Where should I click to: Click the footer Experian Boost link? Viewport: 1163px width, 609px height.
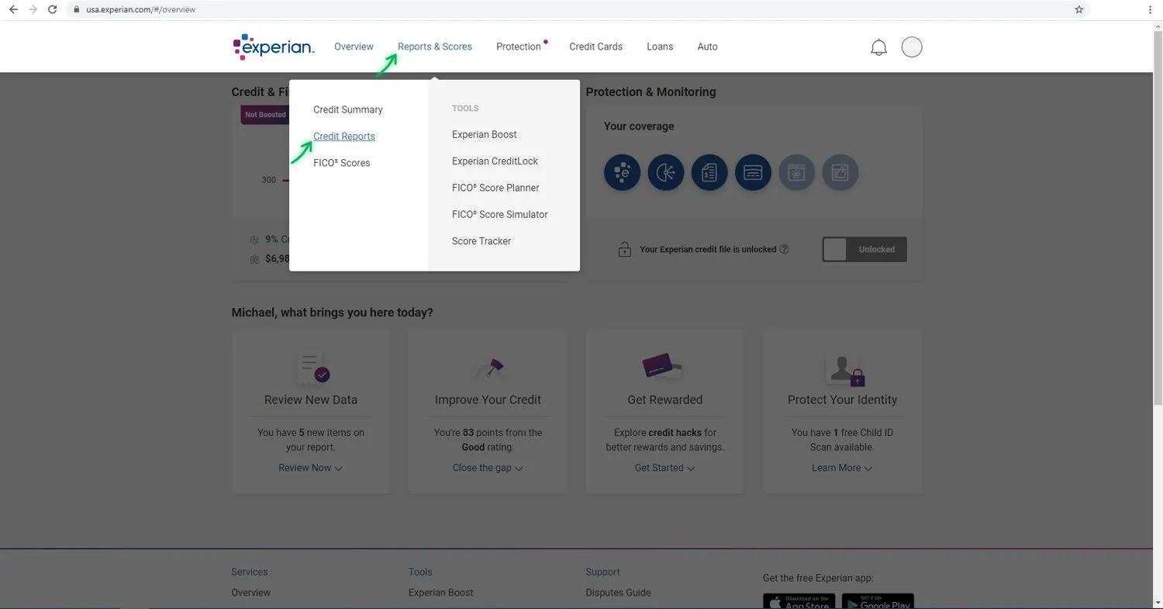[x=441, y=593]
